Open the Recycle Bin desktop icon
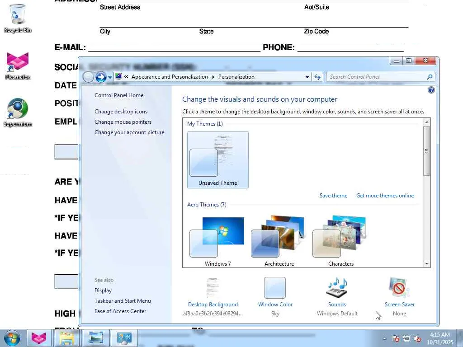 18,18
